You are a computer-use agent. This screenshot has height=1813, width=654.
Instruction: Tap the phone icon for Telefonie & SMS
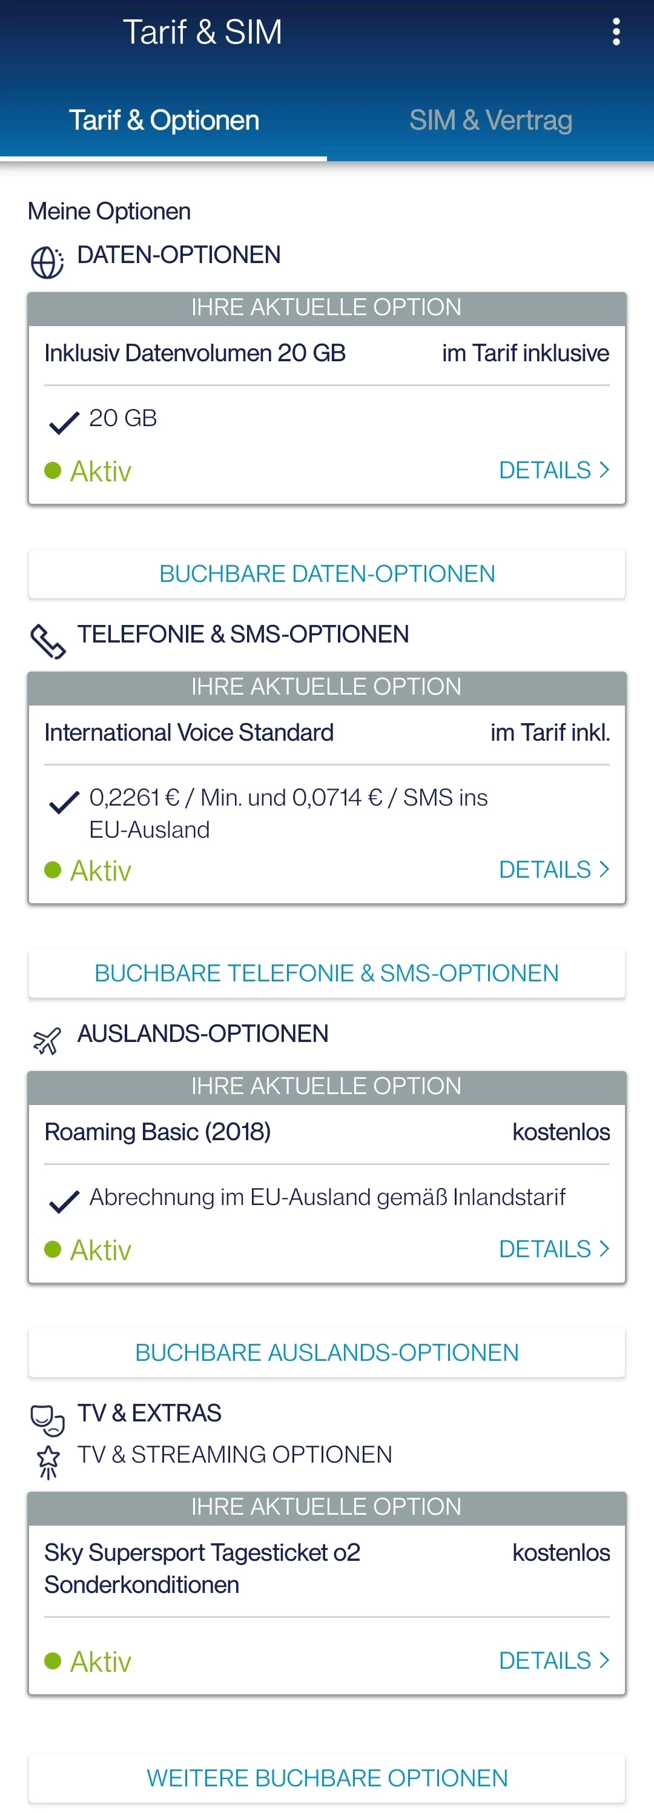pos(48,641)
